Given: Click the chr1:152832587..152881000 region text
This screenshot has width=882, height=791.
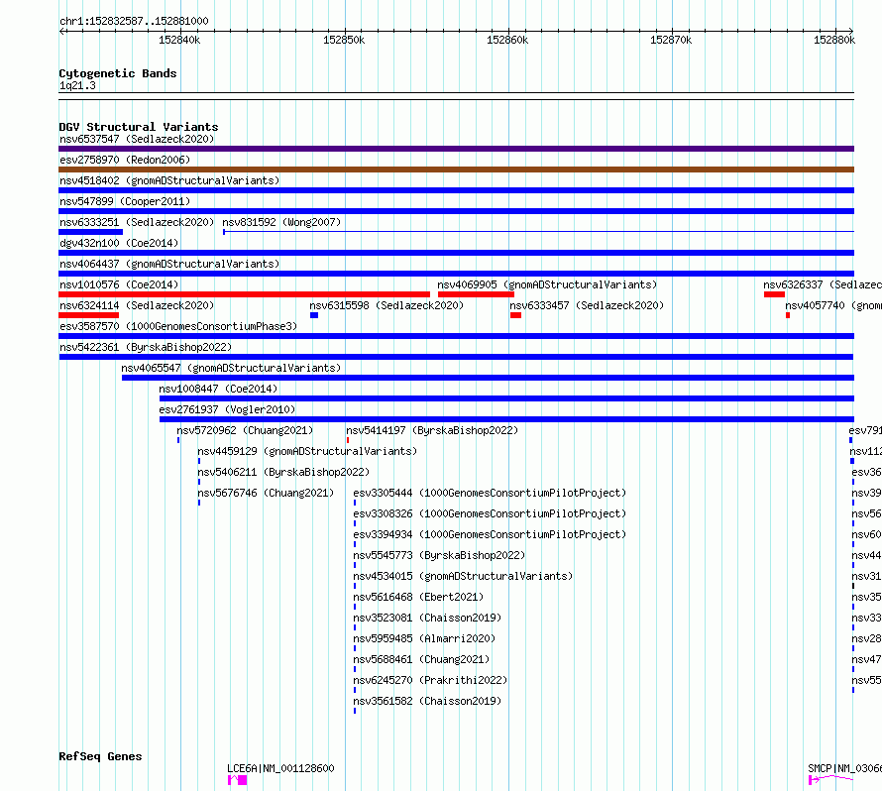Looking at the screenshot, I should (x=134, y=22).
